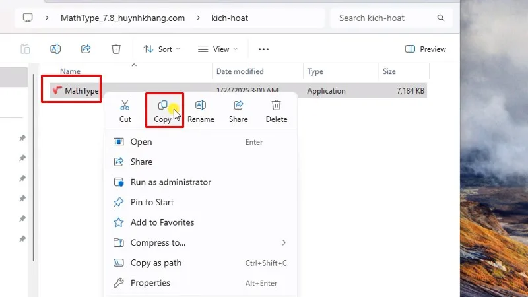Click the toolbar Delete trash icon
Image resolution: width=528 pixels, height=297 pixels.
116,49
